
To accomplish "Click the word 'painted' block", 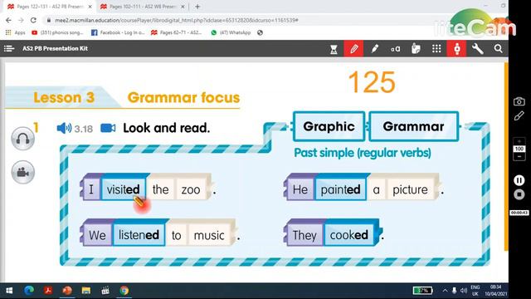I will [340, 189].
